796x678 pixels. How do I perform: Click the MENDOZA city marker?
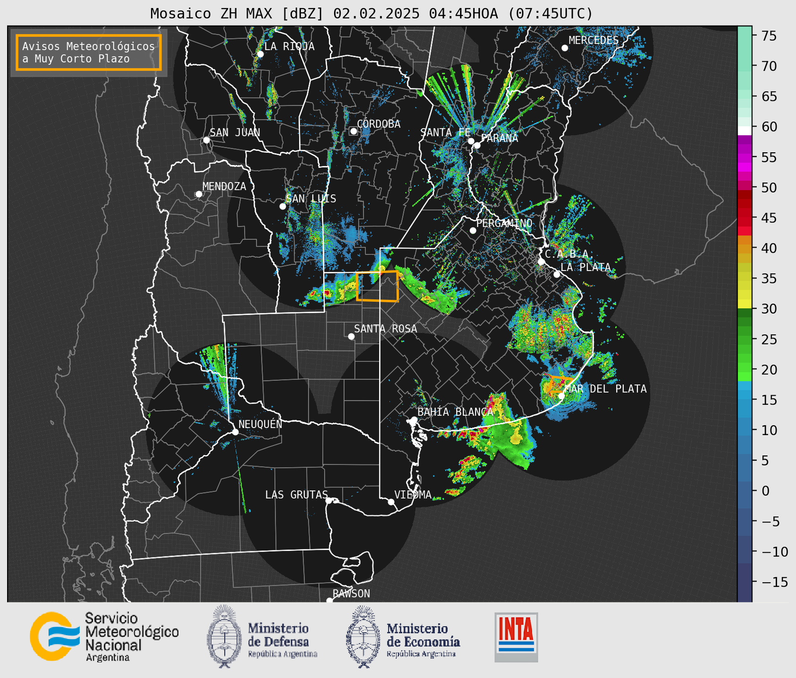click(x=199, y=194)
